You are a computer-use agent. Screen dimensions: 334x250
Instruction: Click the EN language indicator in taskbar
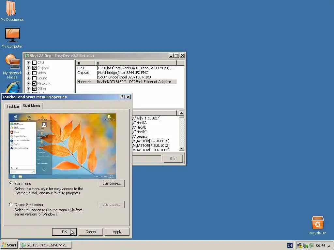(x=290, y=245)
